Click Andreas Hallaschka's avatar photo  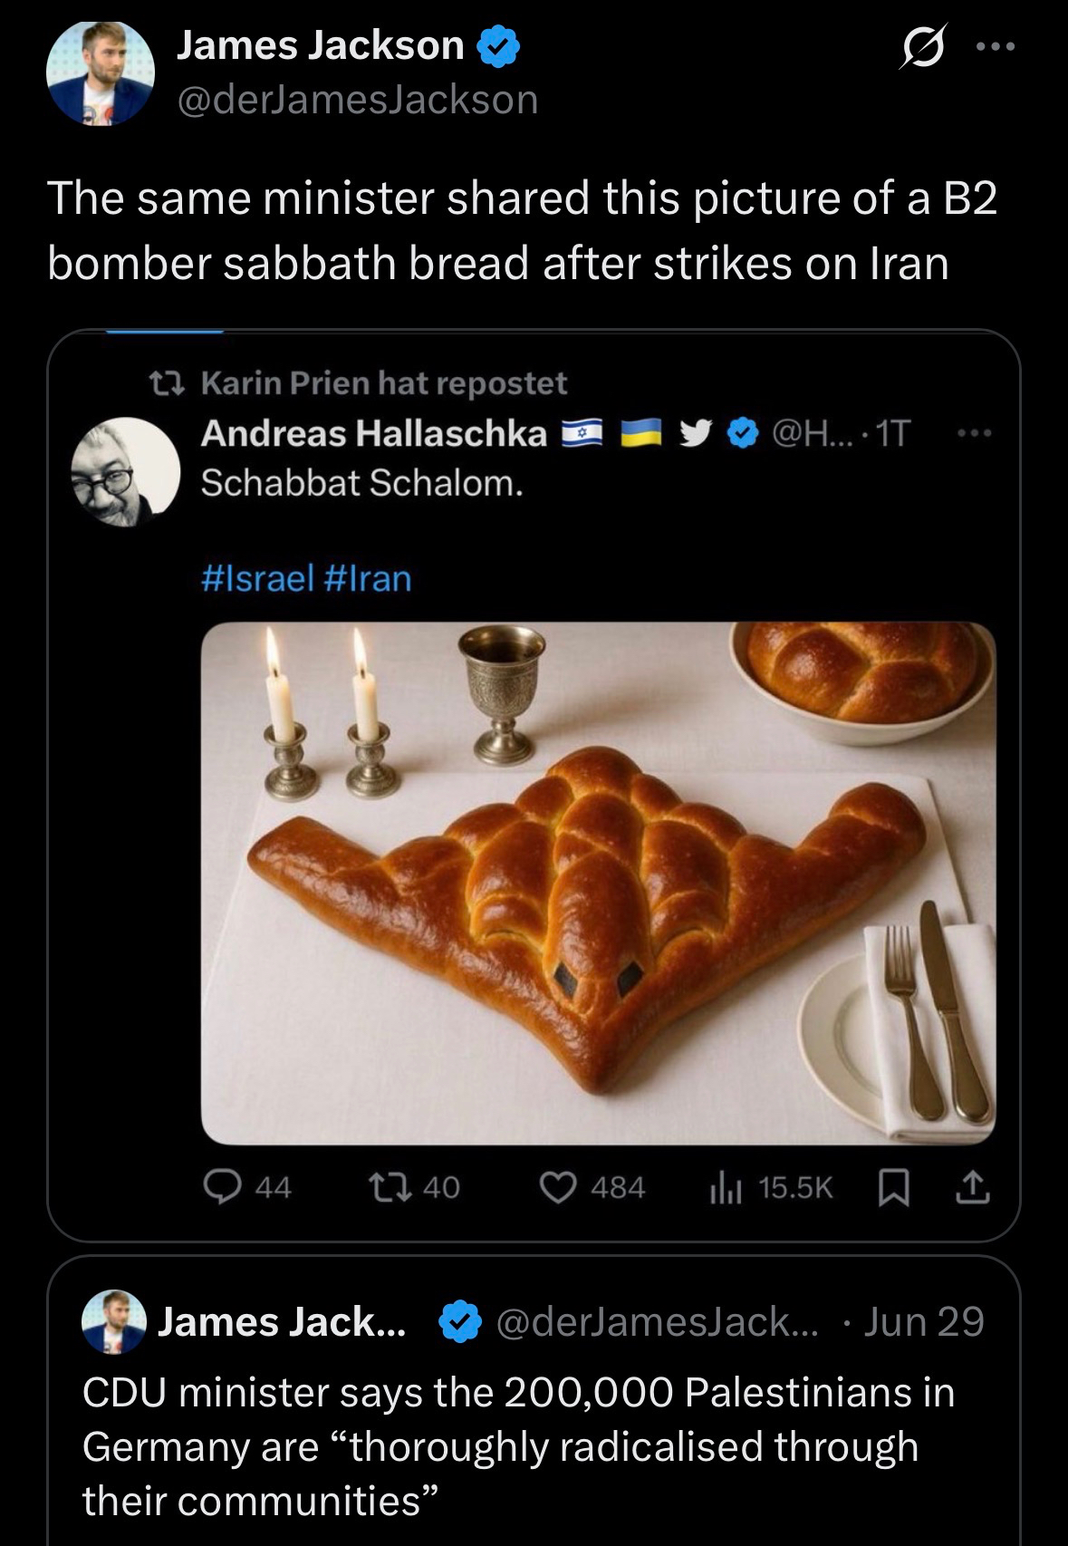coord(125,471)
